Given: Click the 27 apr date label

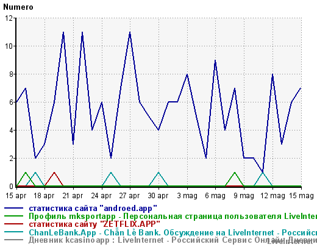Looking at the screenshot, I should [x=129, y=196].
